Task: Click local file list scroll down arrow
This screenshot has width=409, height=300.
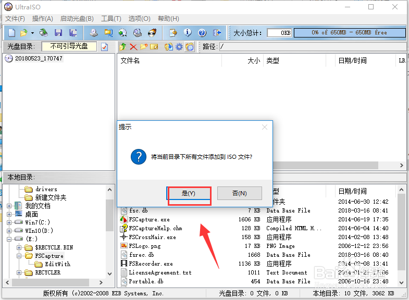Action: 401,282
